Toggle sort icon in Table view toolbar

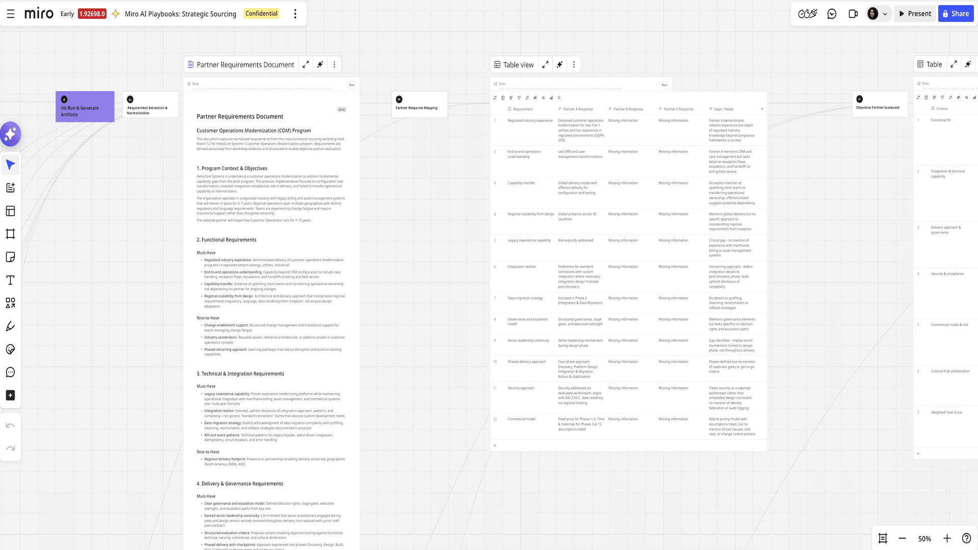[527, 98]
